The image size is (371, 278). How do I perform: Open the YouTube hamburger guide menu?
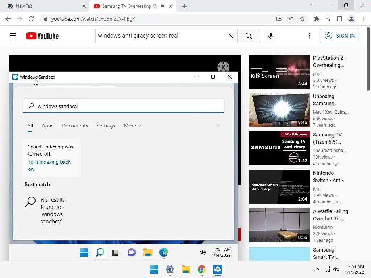point(13,36)
